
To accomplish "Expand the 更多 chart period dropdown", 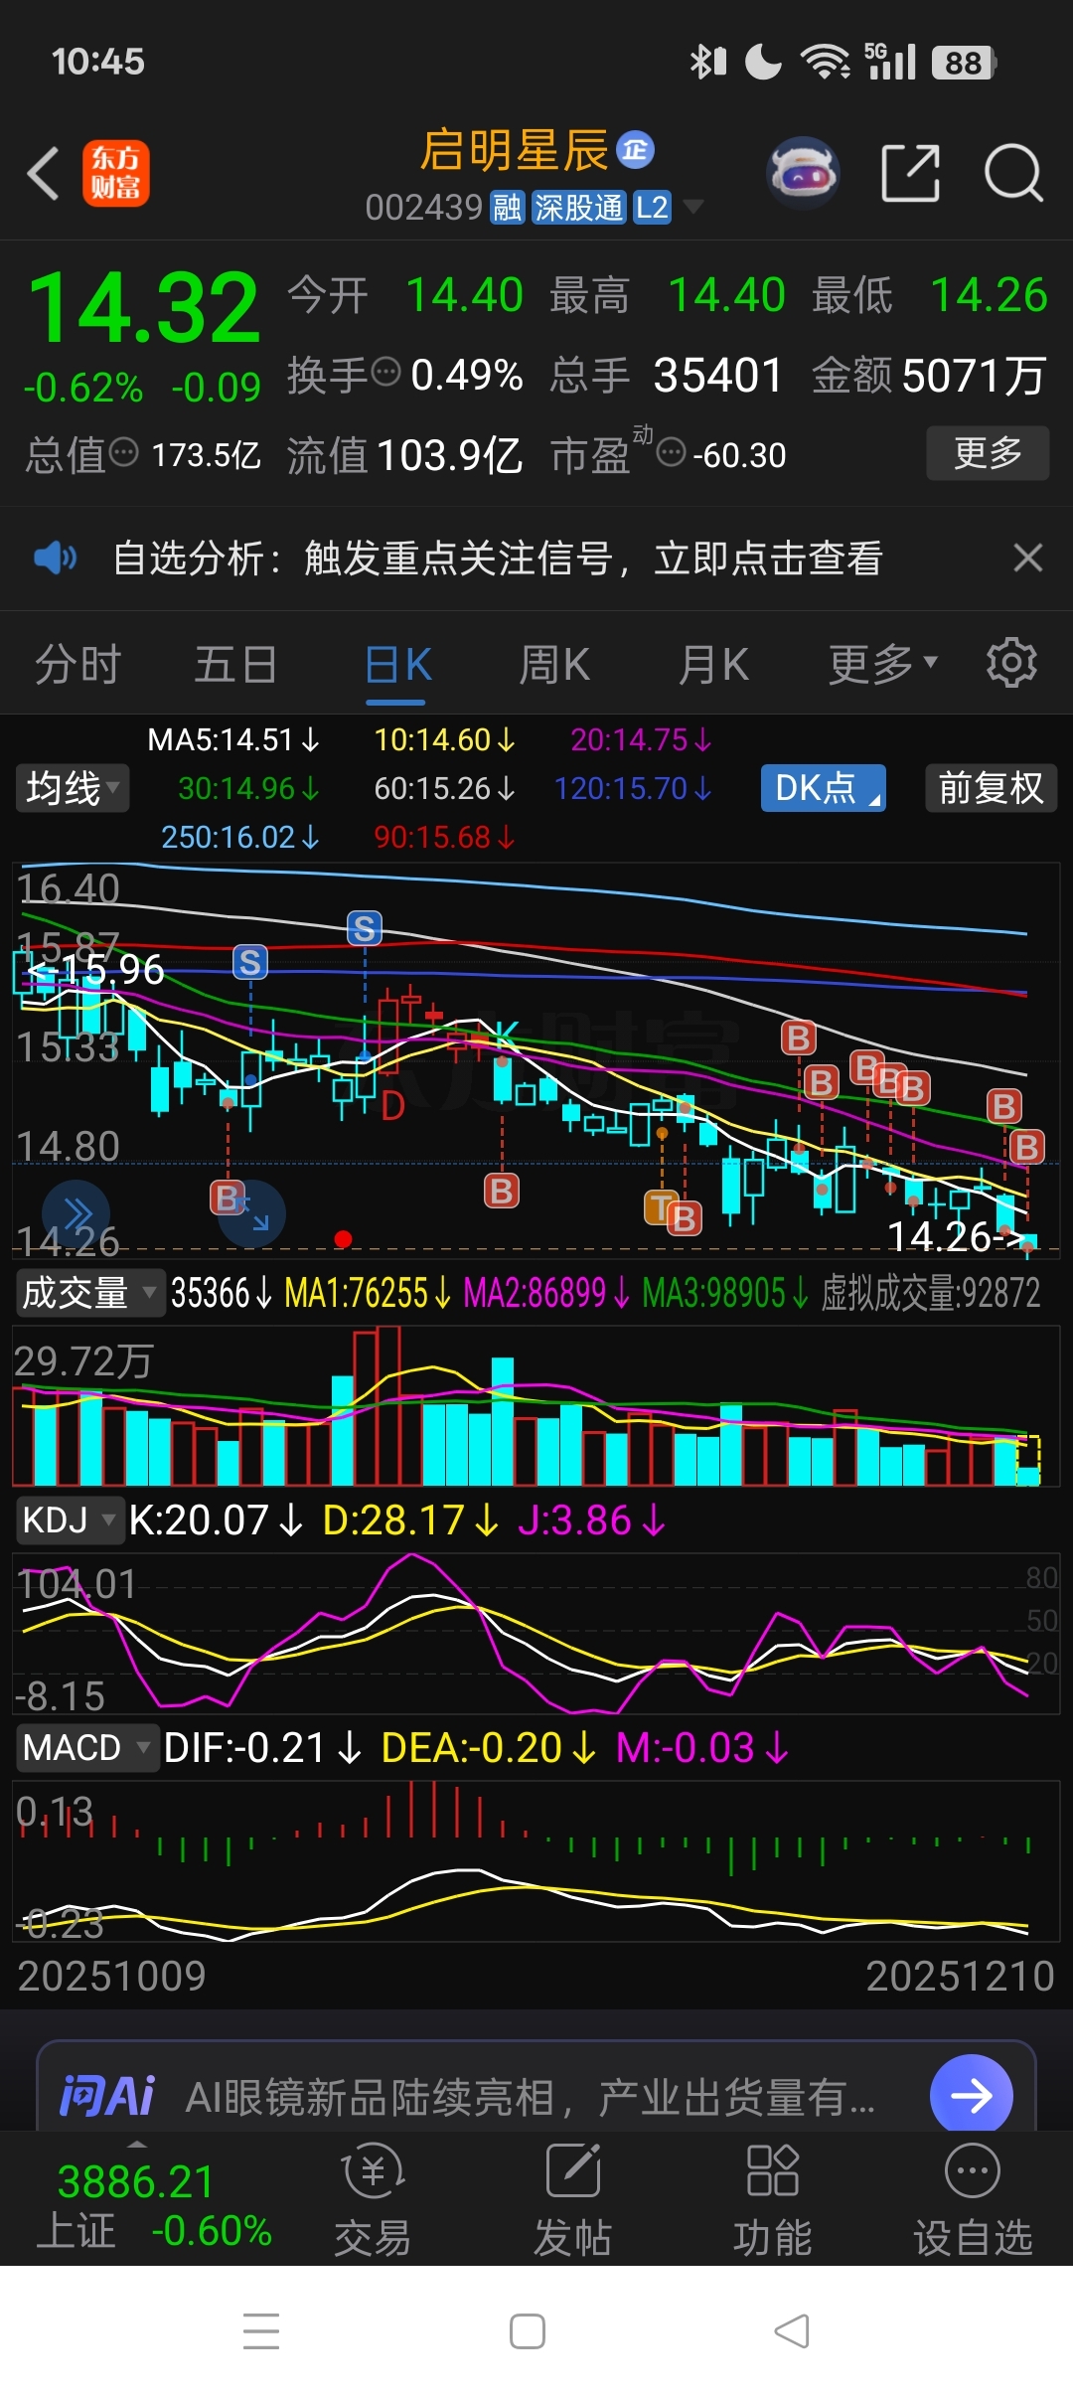I will point(882,665).
